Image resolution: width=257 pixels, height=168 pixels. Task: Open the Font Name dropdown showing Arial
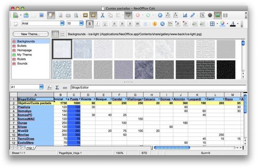click(62, 23)
